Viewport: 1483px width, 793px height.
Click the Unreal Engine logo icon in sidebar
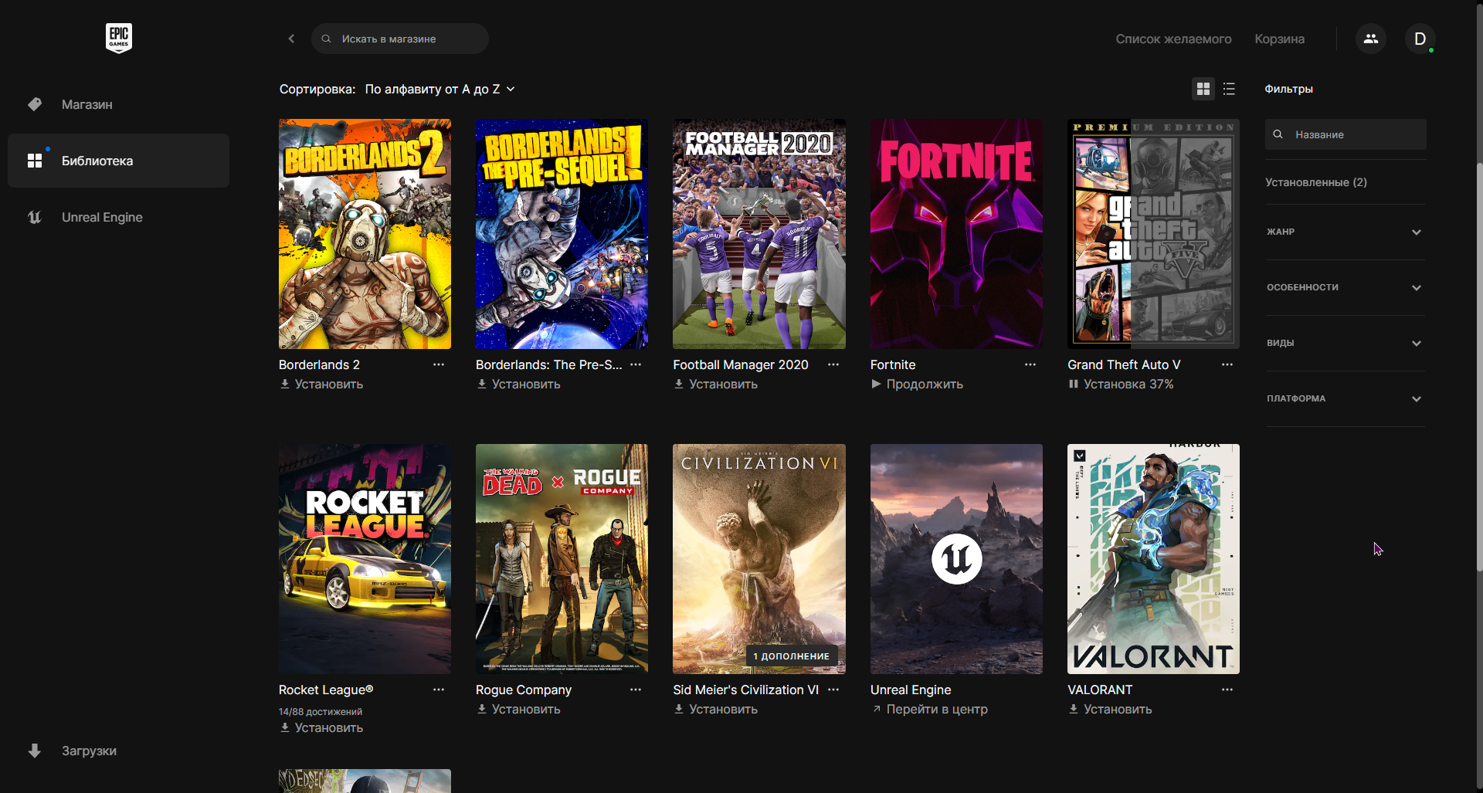(35, 217)
